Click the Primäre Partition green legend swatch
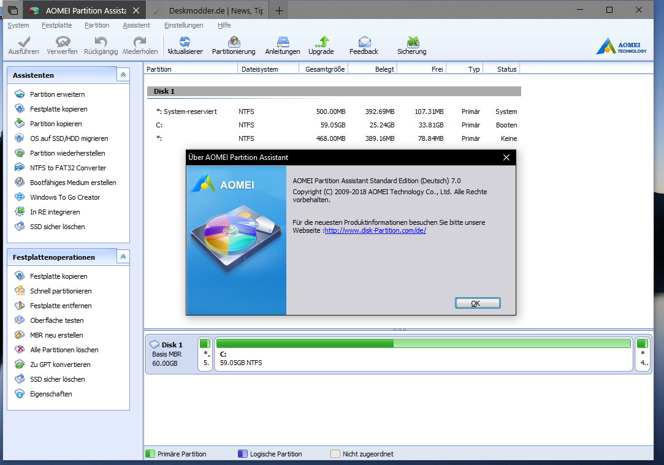664x465 pixels. pyautogui.click(x=150, y=454)
